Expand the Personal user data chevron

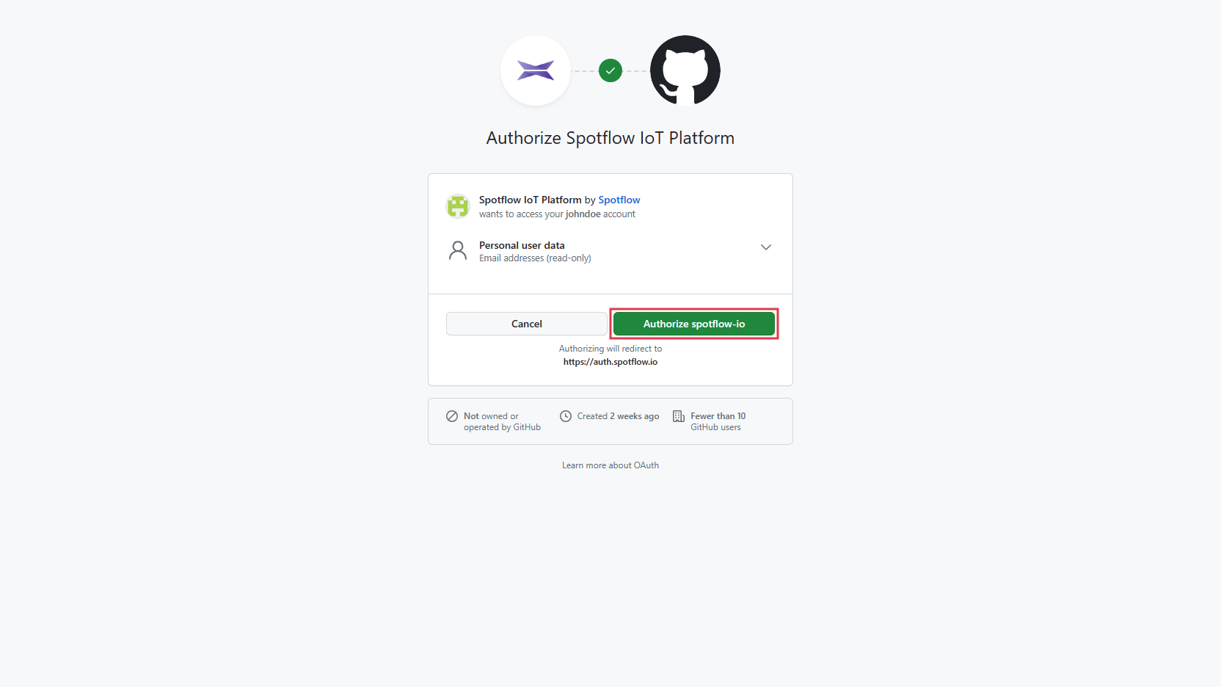766,247
